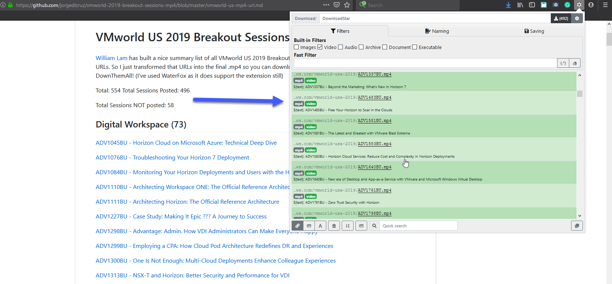The image size is (612, 284).
Task: Switch to the Filters tab
Action: (340, 31)
